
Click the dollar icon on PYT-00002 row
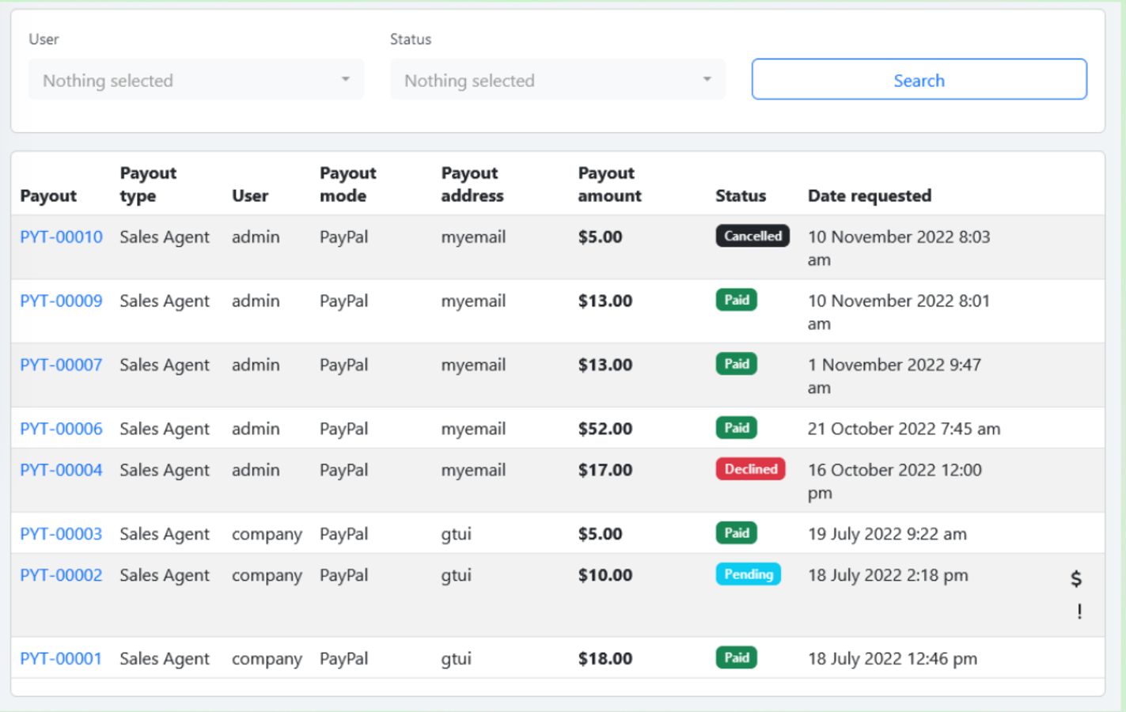coord(1076,579)
